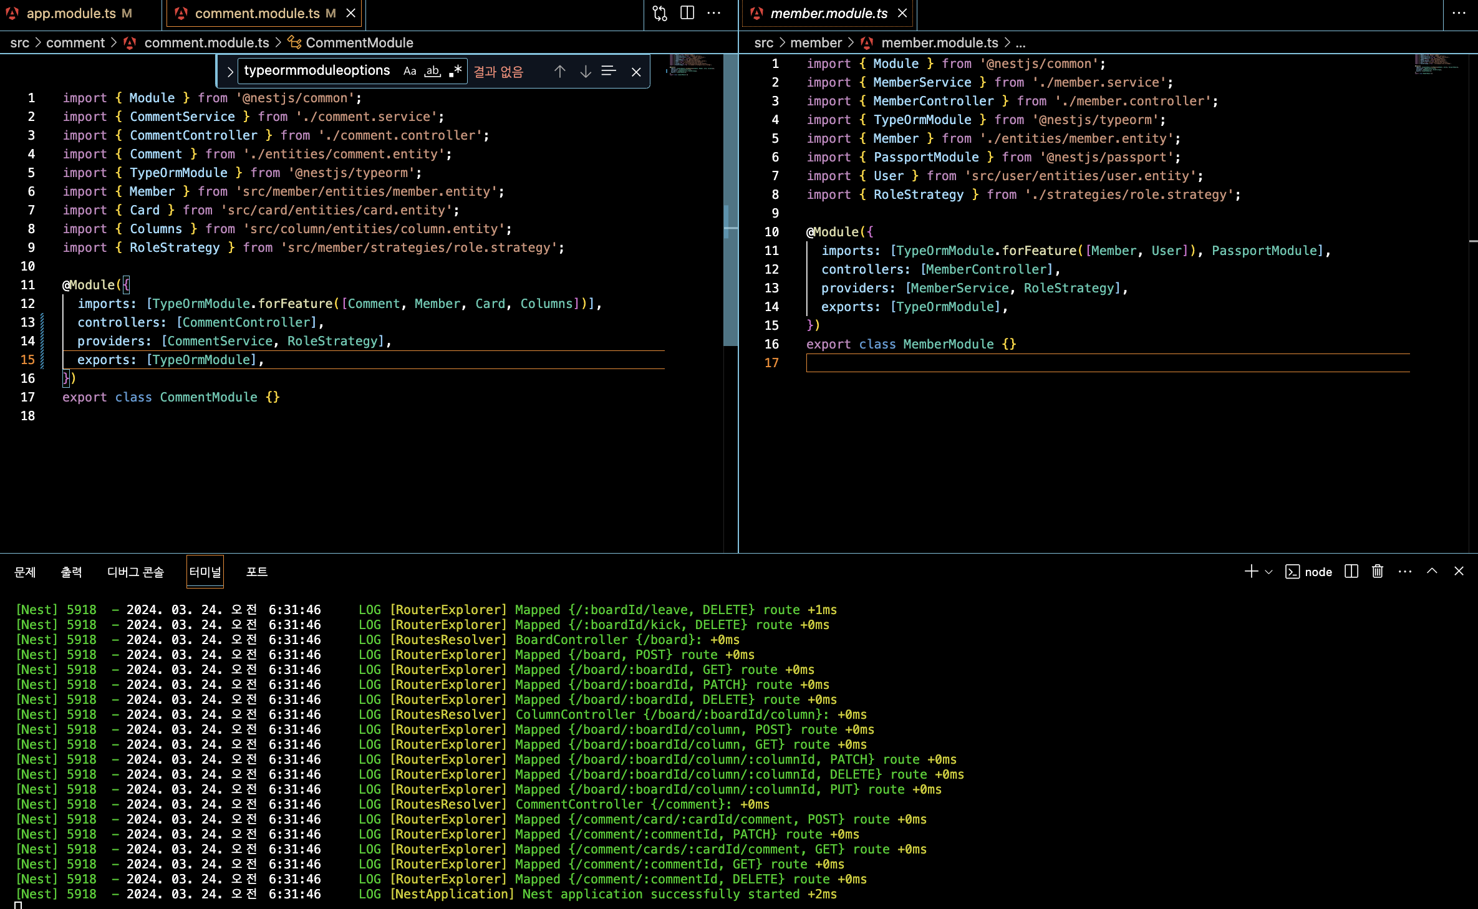Switch to app.module.ts tab
Image resolution: width=1478 pixels, height=909 pixels.
(x=71, y=13)
